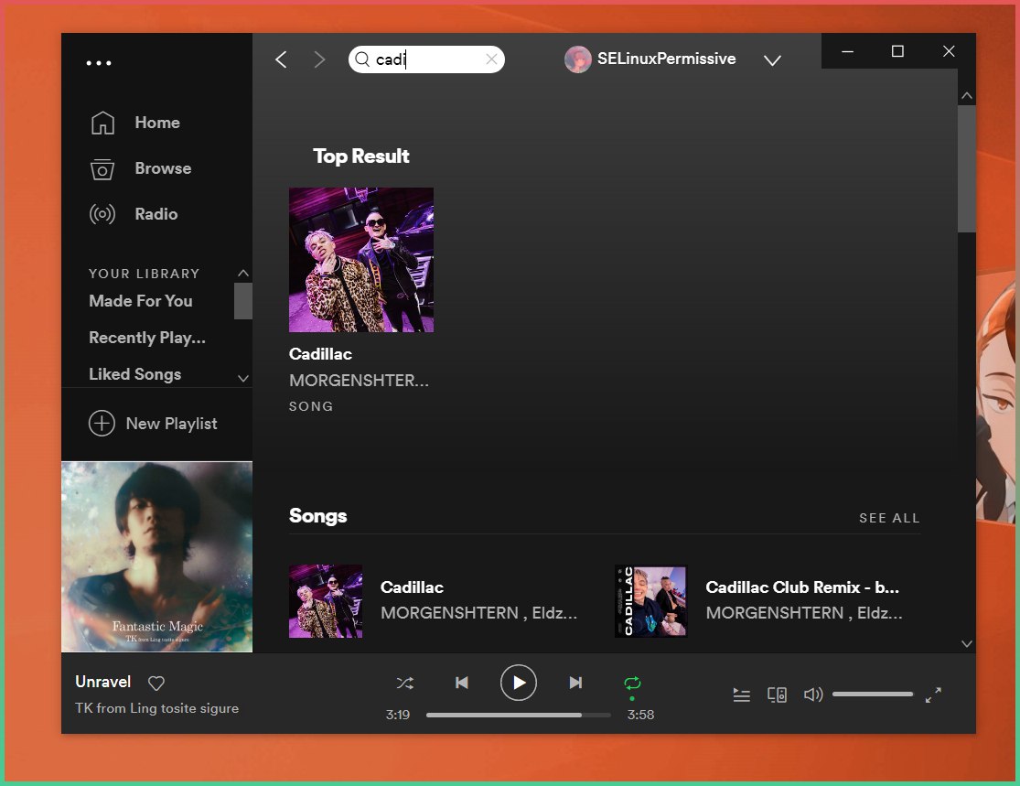The height and width of the screenshot is (786, 1020).
Task: Open the play queue icon
Action: pos(742,694)
